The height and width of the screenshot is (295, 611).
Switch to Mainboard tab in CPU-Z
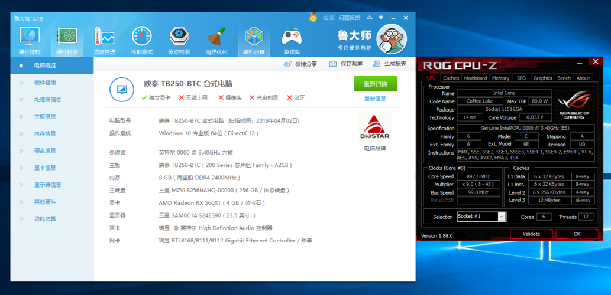pyautogui.click(x=476, y=78)
